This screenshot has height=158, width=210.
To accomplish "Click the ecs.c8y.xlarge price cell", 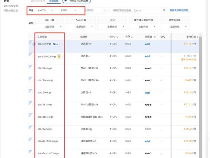I will point(190,129).
